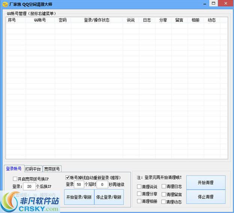Image resolution: width=234 pixels, height=213 pixels.
Task: Check the 清理说说 option
Action: click(x=139, y=186)
